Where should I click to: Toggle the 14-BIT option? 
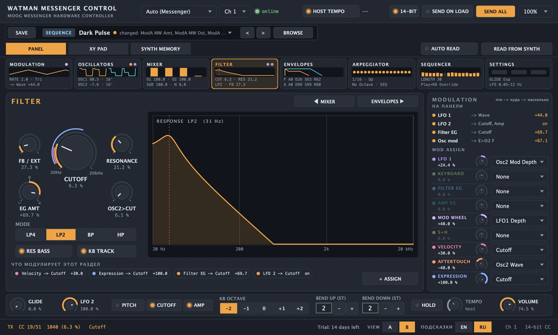[x=405, y=11]
